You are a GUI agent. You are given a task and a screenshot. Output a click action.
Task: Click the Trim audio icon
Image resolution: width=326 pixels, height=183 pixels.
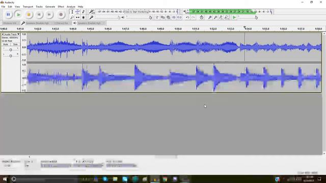pyautogui.click(x=174, y=17)
